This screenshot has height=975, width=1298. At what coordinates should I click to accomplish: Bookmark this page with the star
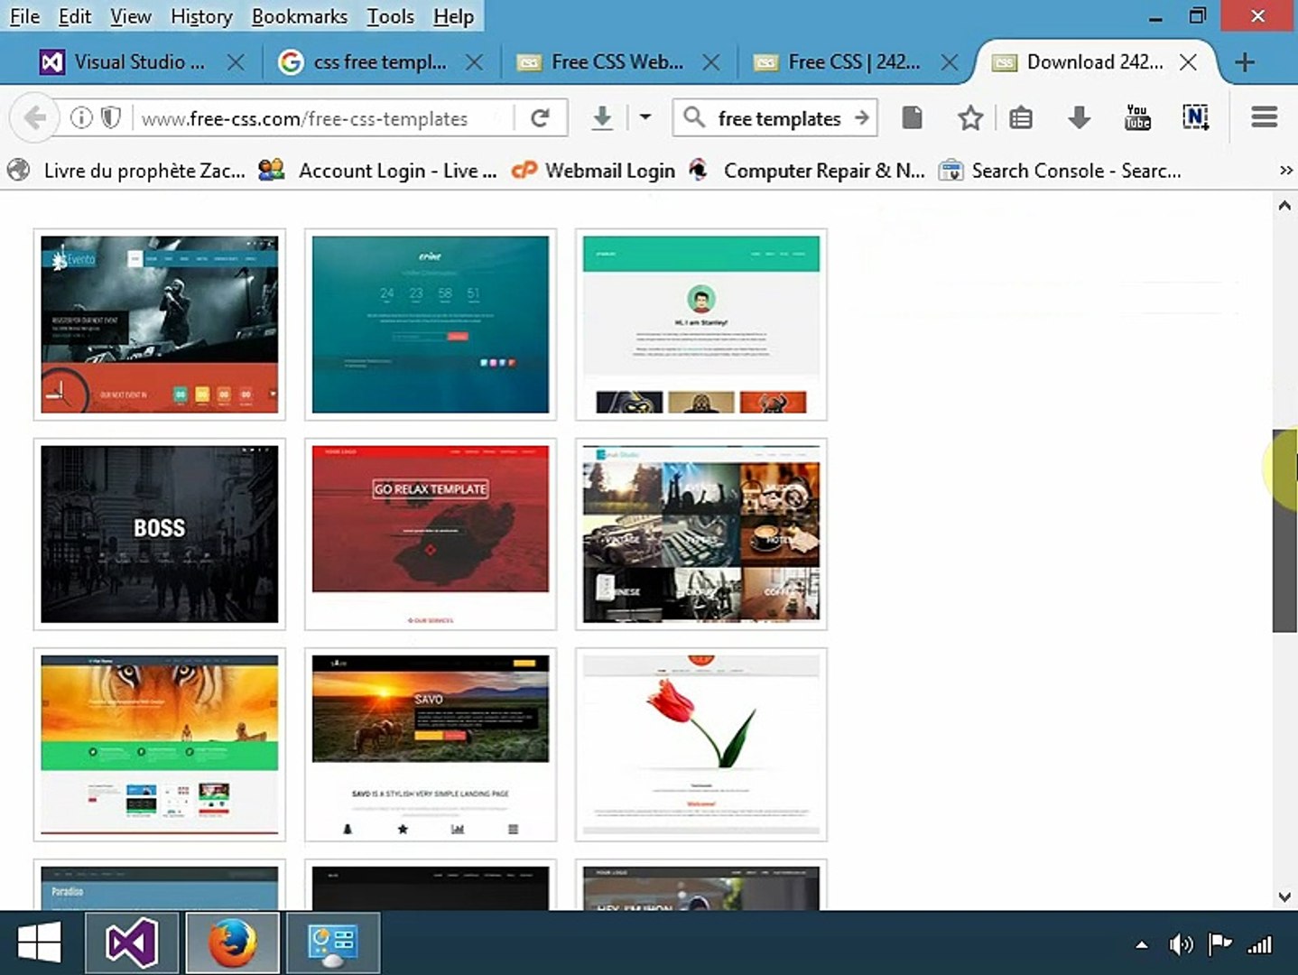[x=970, y=117]
